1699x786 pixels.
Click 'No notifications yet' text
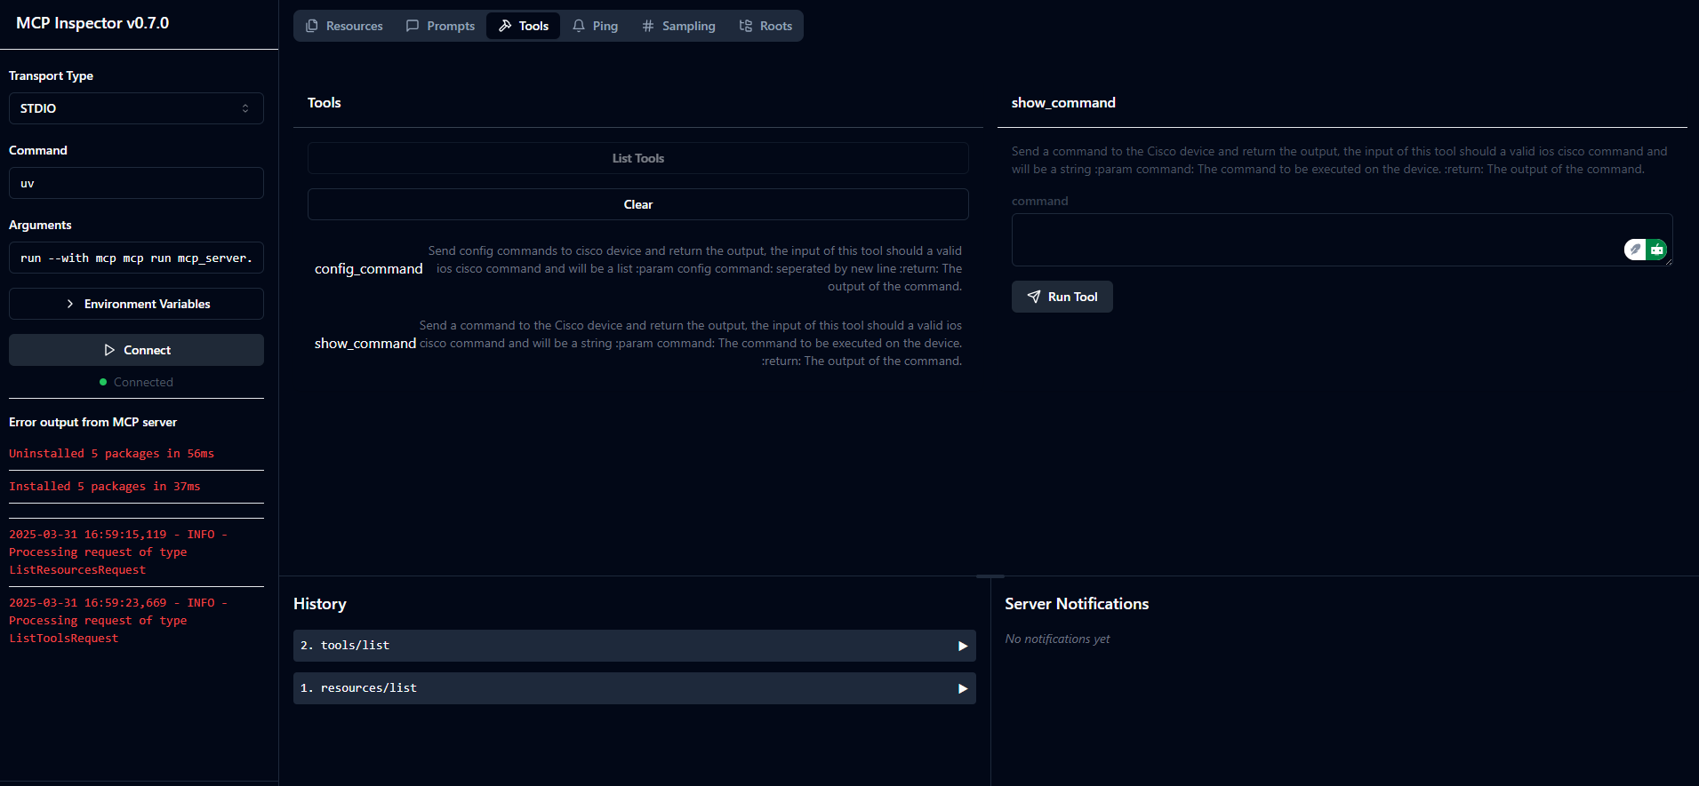tap(1057, 639)
